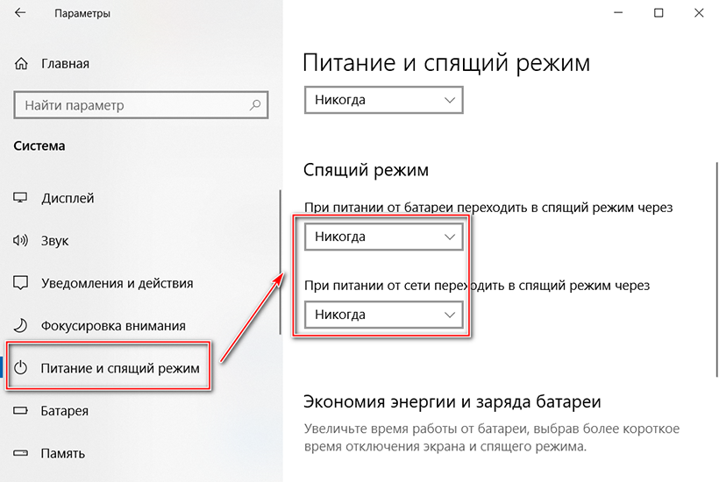This screenshot has width=719, height=482.
Task: Go to Батарея settings section
Action: click(x=64, y=411)
